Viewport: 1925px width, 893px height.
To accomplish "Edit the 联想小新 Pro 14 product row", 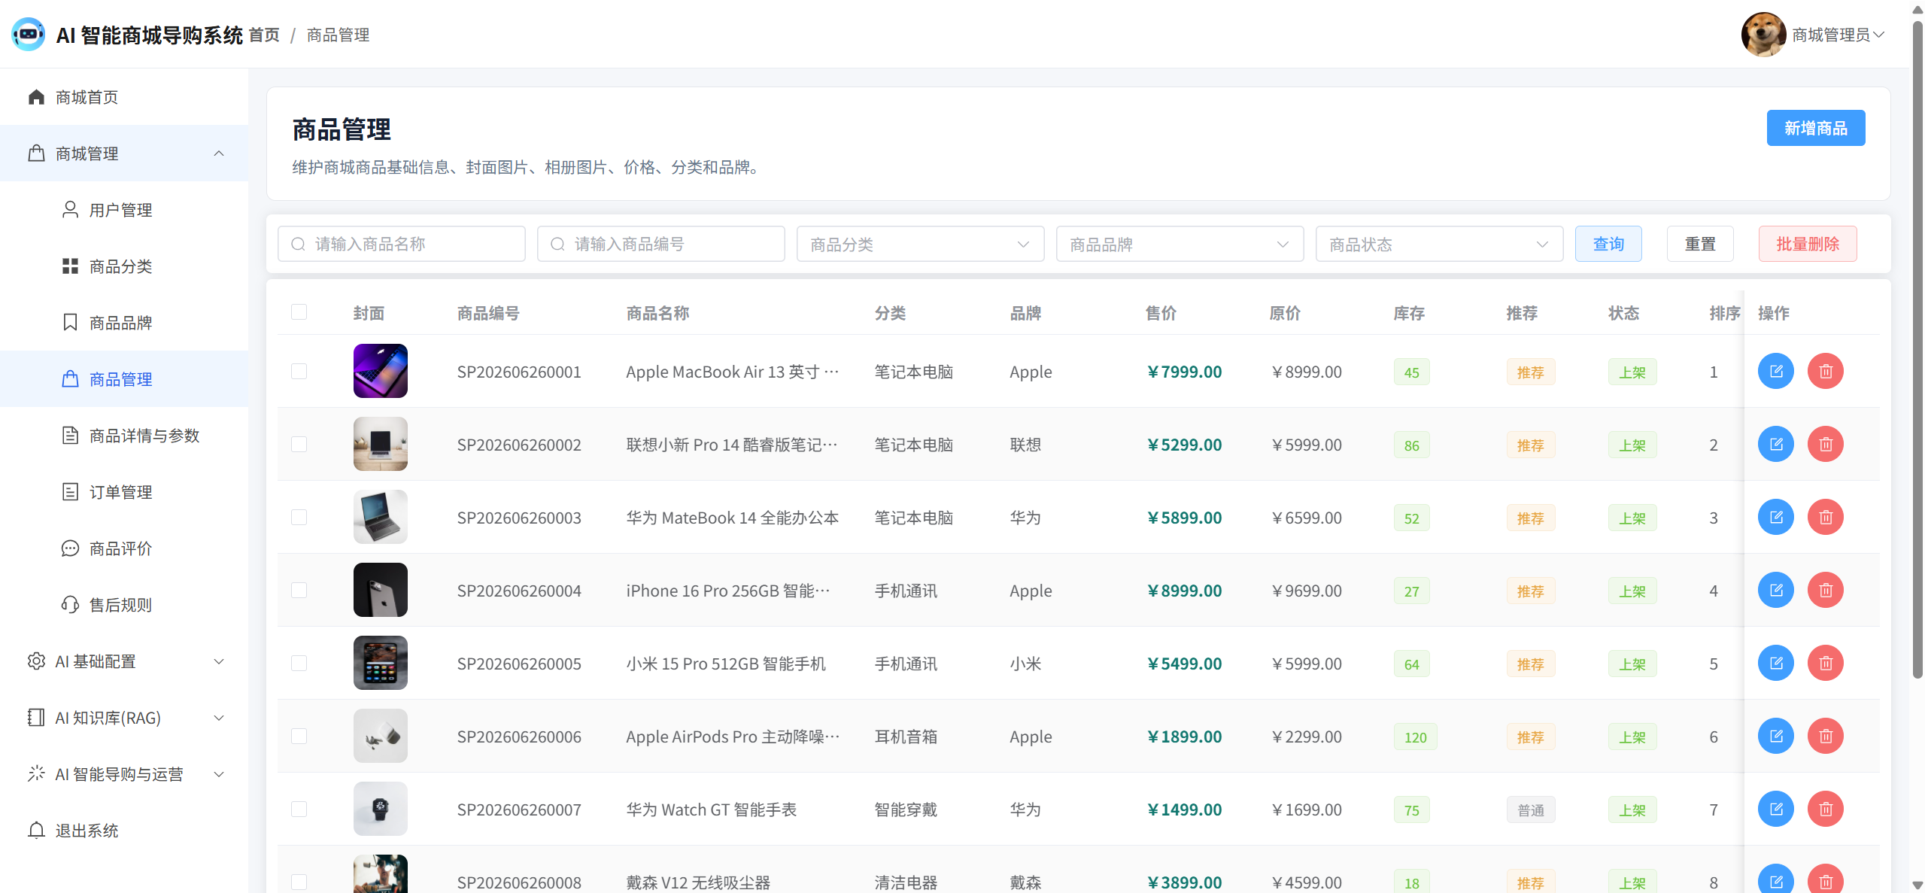I will point(1775,445).
